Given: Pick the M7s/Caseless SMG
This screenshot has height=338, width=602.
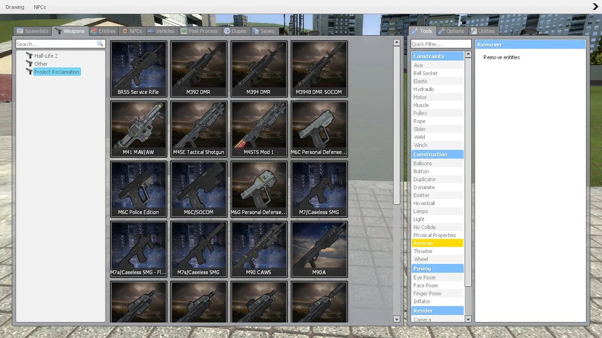Looking at the screenshot, I should (x=199, y=249).
